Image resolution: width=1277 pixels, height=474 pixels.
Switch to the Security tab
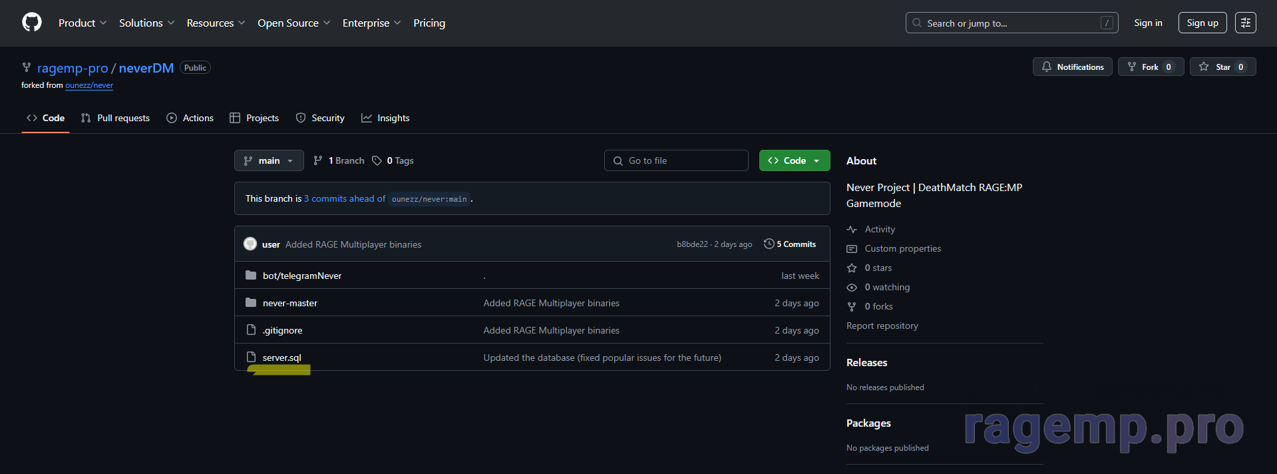320,118
